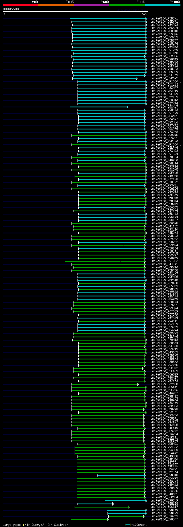
Task: Select hit label UniRef100_Q645N2
Action: click(164, 47)
